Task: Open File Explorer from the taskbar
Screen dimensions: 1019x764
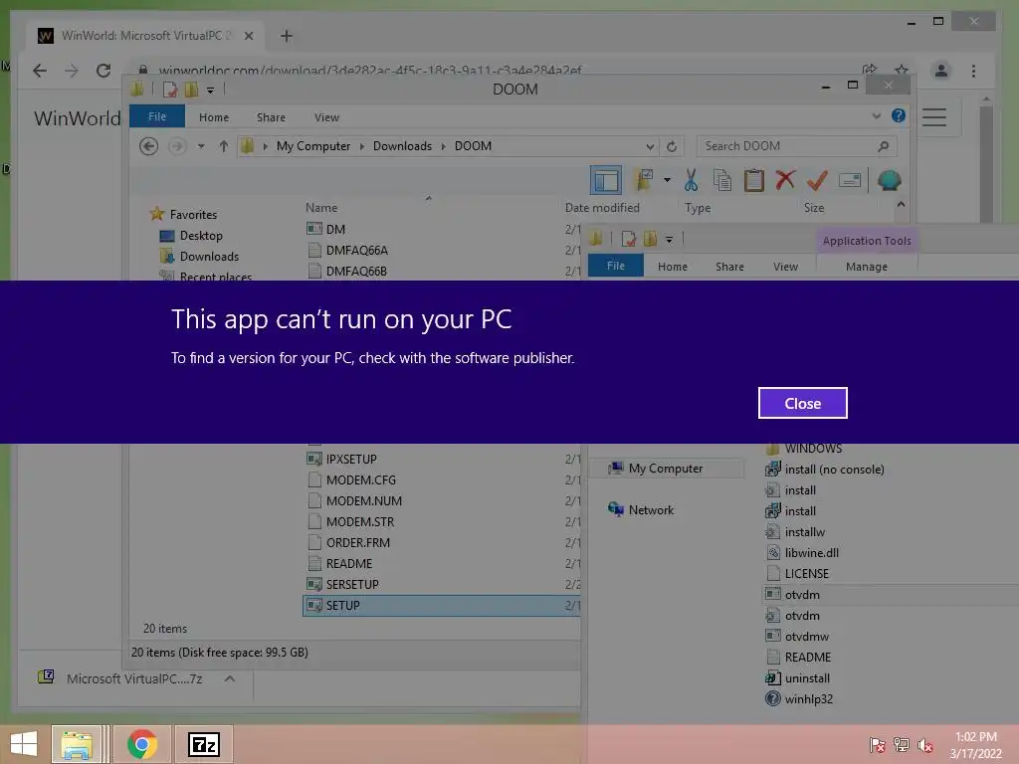Action: click(76, 744)
